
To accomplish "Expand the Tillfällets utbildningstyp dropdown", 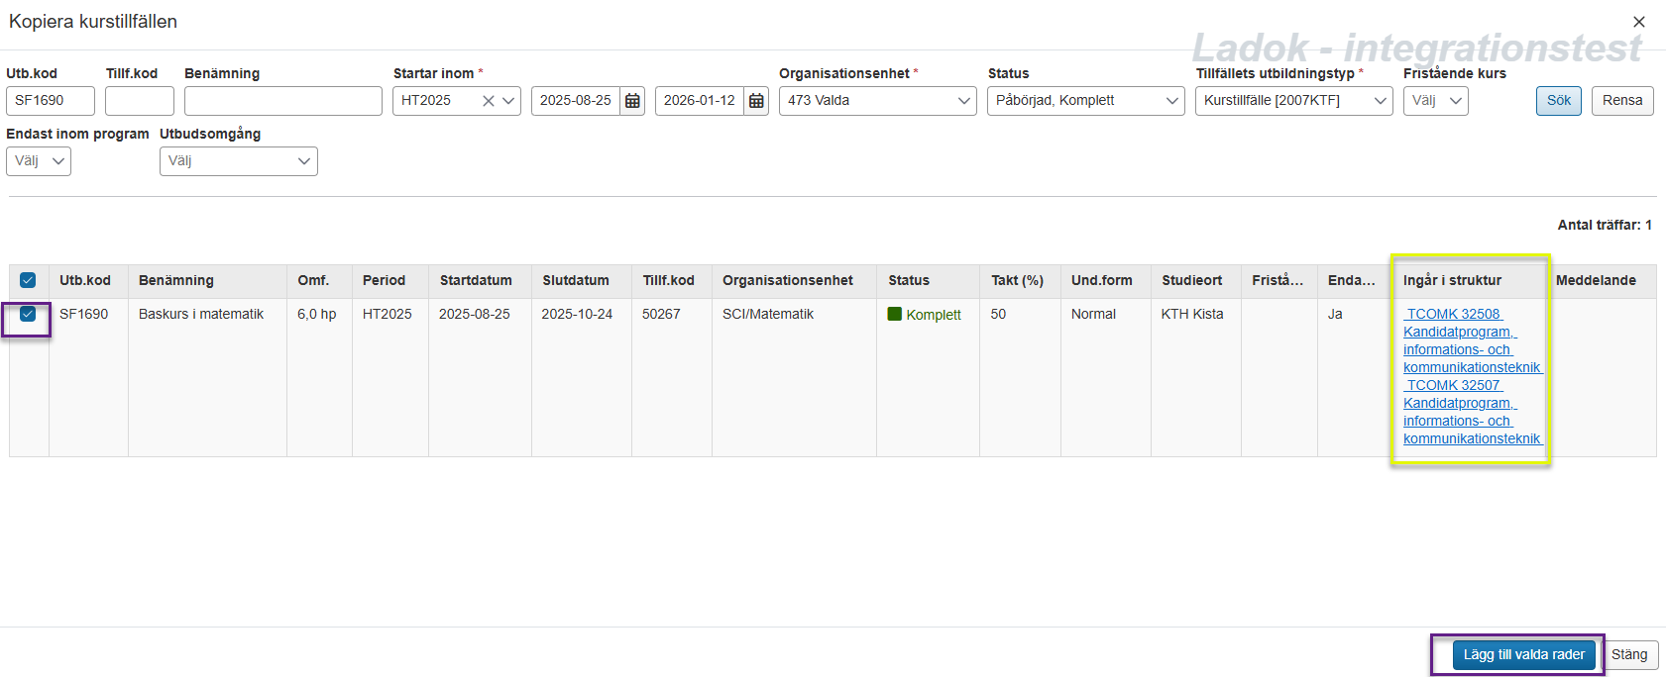I will coord(1380,101).
